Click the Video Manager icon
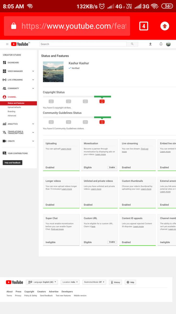 (4, 71)
